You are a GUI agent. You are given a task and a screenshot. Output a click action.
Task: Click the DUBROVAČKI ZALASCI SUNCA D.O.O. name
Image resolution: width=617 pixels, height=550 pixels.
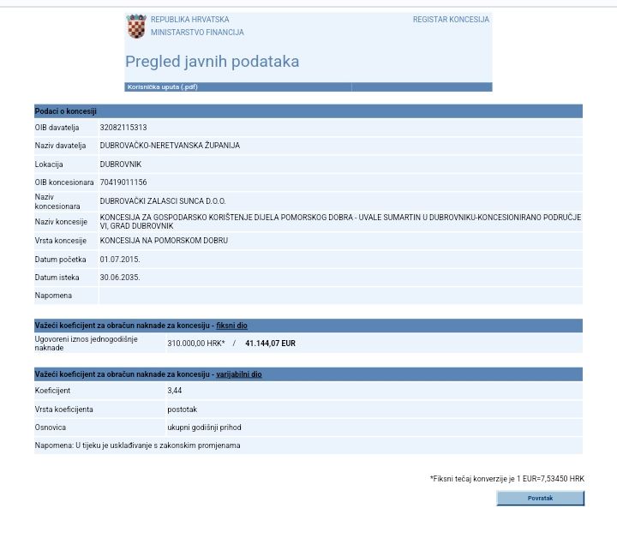(163, 201)
